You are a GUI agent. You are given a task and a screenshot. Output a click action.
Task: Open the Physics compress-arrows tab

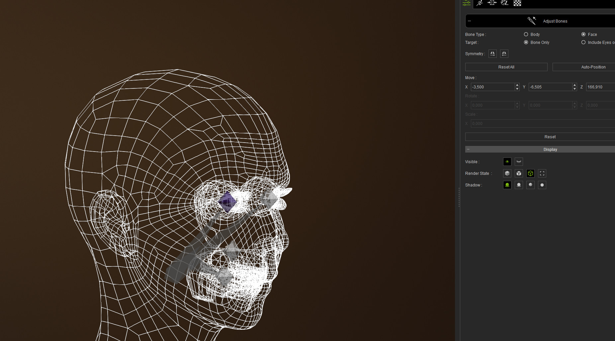[x=492, y=3]
